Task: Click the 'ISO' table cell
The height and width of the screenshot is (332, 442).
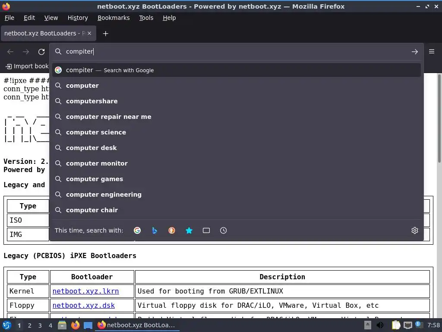Action: (28, 220)
